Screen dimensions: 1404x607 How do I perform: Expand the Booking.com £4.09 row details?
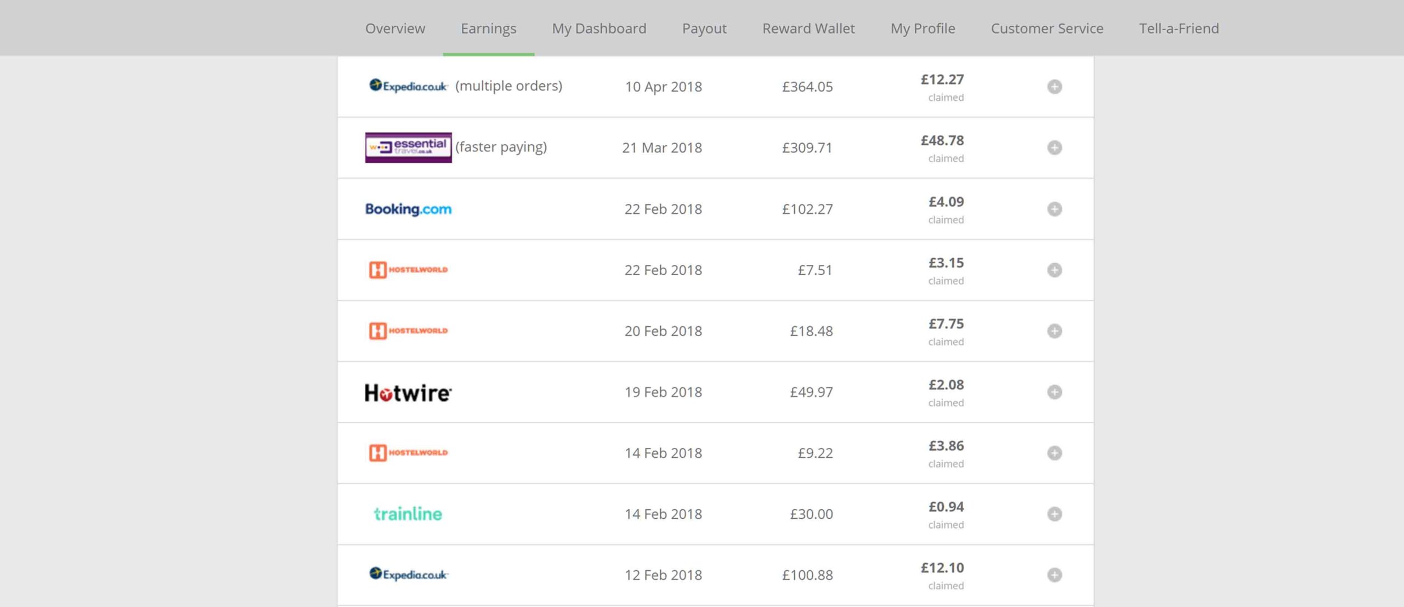point(1054,209)
